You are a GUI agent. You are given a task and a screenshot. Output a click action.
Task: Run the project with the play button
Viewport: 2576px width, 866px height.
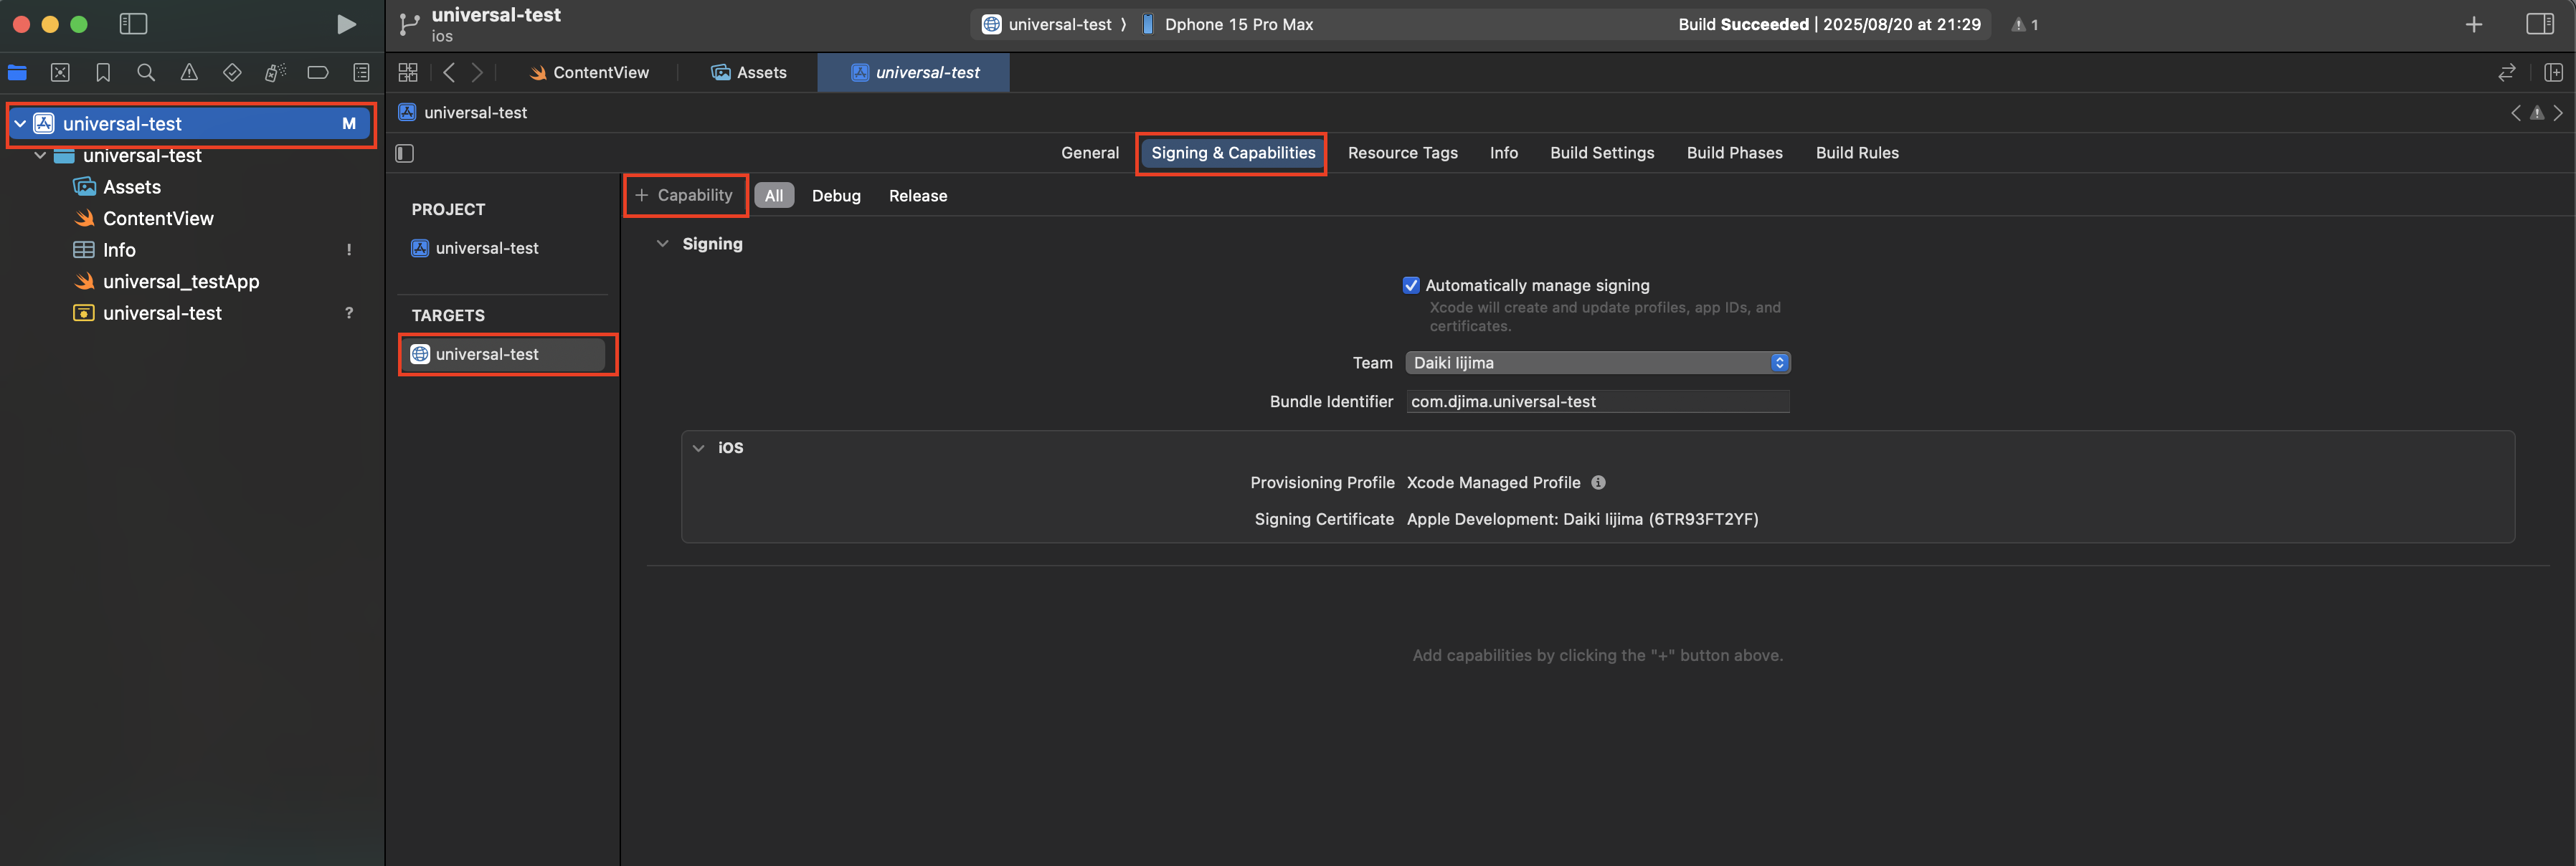[x=346, y=24]
